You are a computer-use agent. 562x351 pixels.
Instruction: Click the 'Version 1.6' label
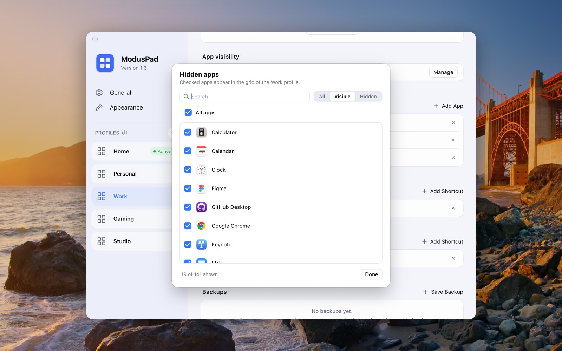click(x=134, y=68)
